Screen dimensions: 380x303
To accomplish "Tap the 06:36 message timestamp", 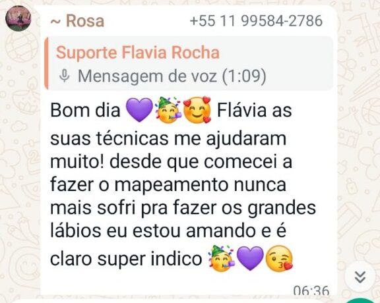I will 311,290.
